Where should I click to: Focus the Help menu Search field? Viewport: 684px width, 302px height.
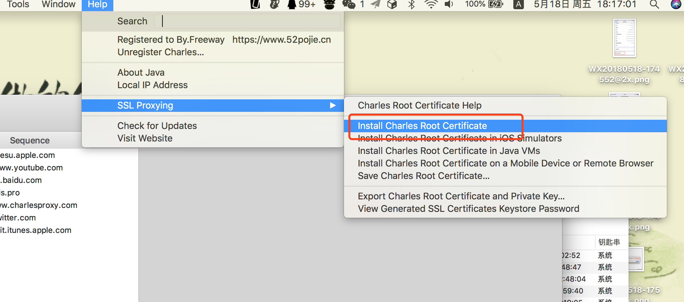247,21
